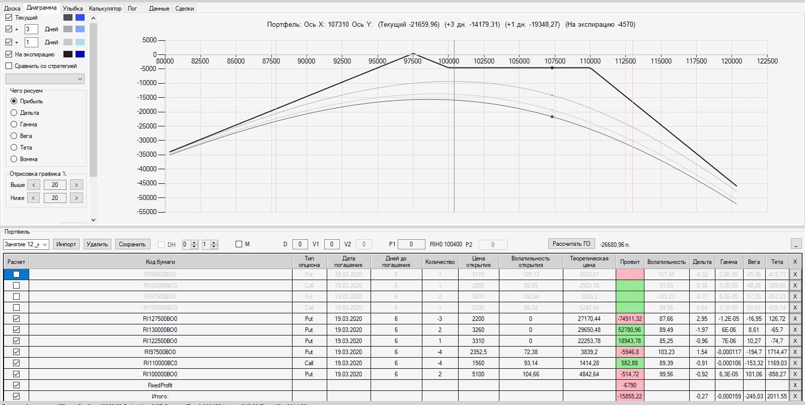Click the X button on the RI122500BO0 row
The width and height of the screenshot is (805, 405).
795,341
